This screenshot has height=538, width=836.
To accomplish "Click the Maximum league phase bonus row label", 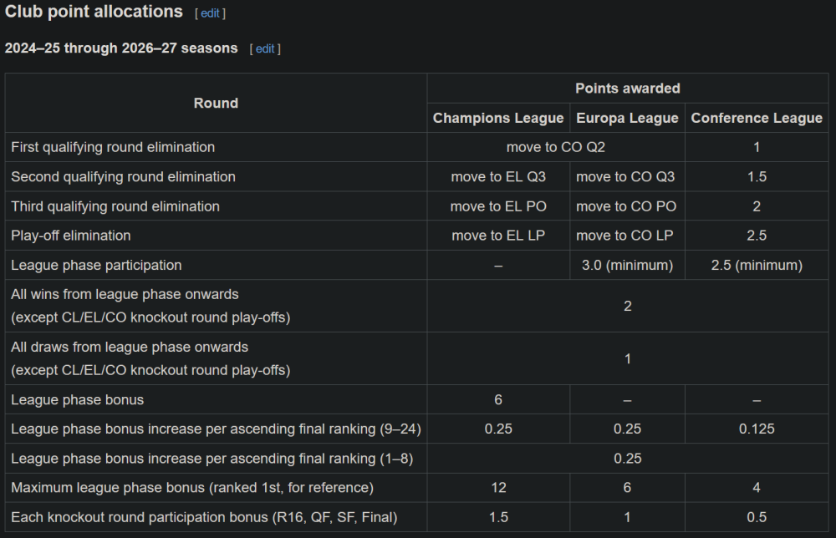I will click(192, 487).
